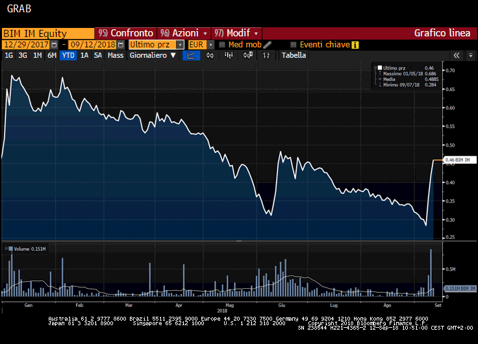Click the 0.70 price axis label

point(450,70)
